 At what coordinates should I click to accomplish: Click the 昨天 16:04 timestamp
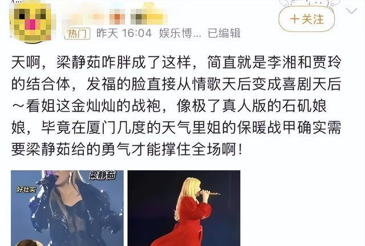(124, 33)
